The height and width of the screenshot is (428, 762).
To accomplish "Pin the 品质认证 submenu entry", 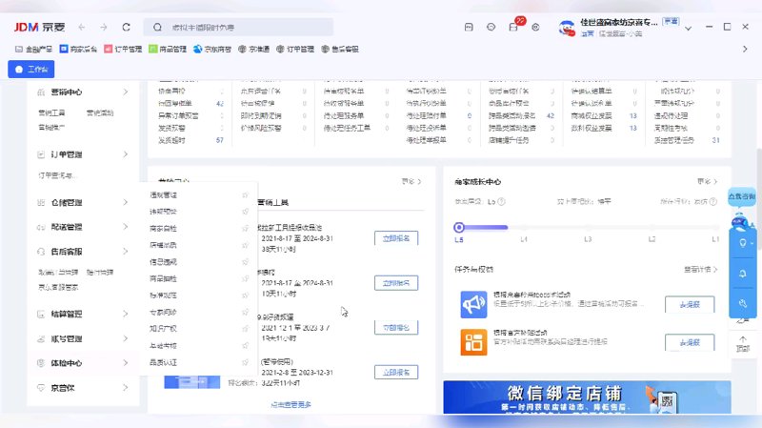I will pyautogui.click(x=245, y=362).
